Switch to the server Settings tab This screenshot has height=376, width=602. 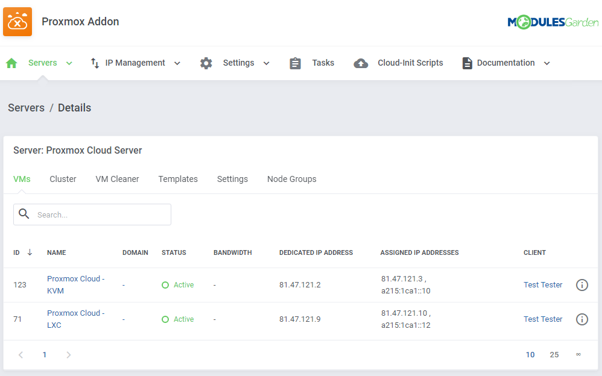tap(232, 179)
